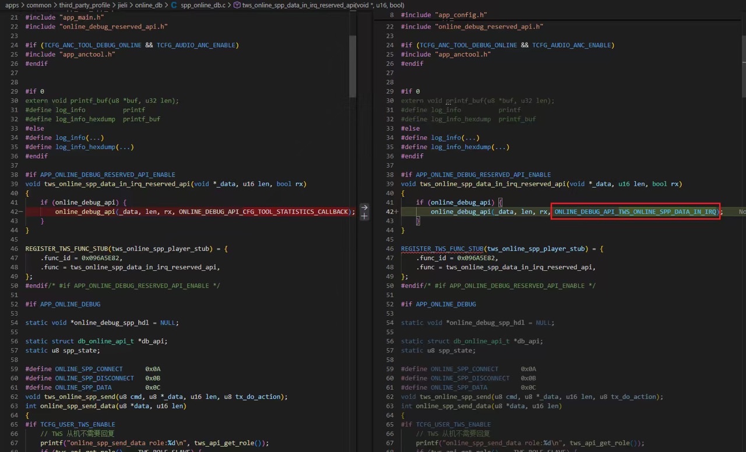The image size is (746, 452).
Task: Open the jieli breadcrumb folder
Action: click(x=122, y=5)
